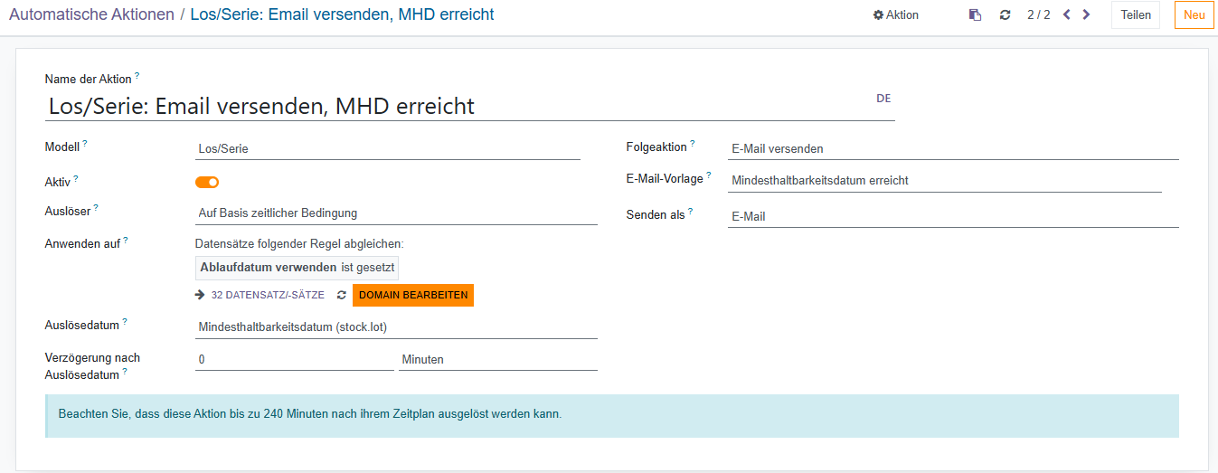
Task: Click help question mark next to Auslöser
Action: pos(96,207)
